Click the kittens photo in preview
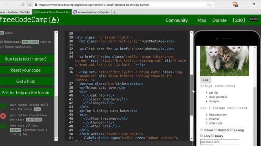Image resolution: width=261 pixels, height=146 pixels. (x=225, y=61)
